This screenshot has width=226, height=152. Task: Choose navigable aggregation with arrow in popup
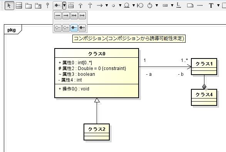[x=66, y=28]
